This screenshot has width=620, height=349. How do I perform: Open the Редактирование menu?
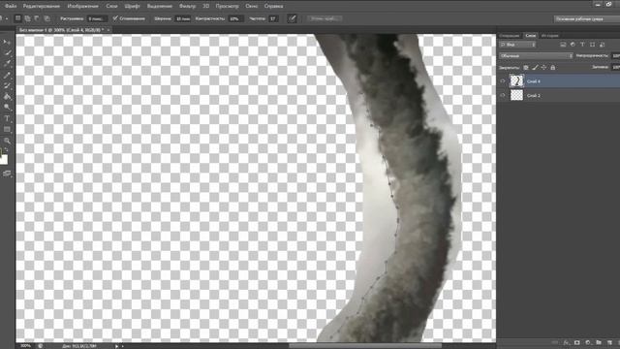pos(41,6)
